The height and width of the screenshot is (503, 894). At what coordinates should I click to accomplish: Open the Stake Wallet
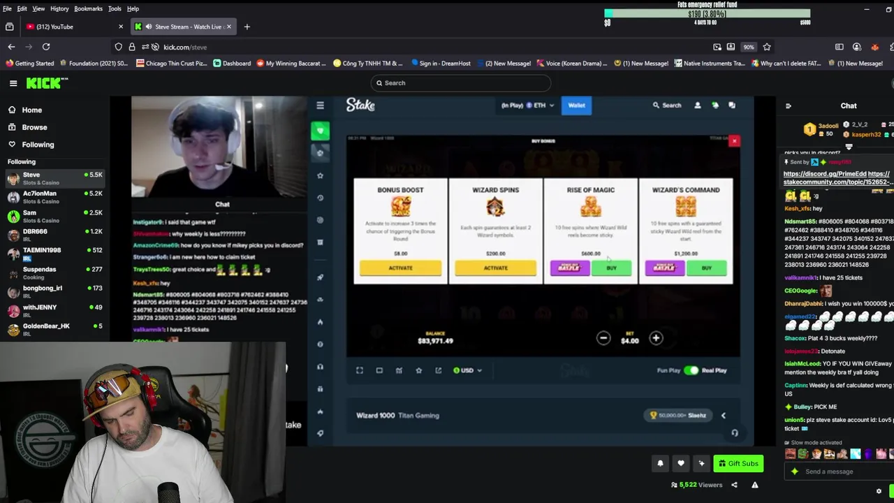576,105
